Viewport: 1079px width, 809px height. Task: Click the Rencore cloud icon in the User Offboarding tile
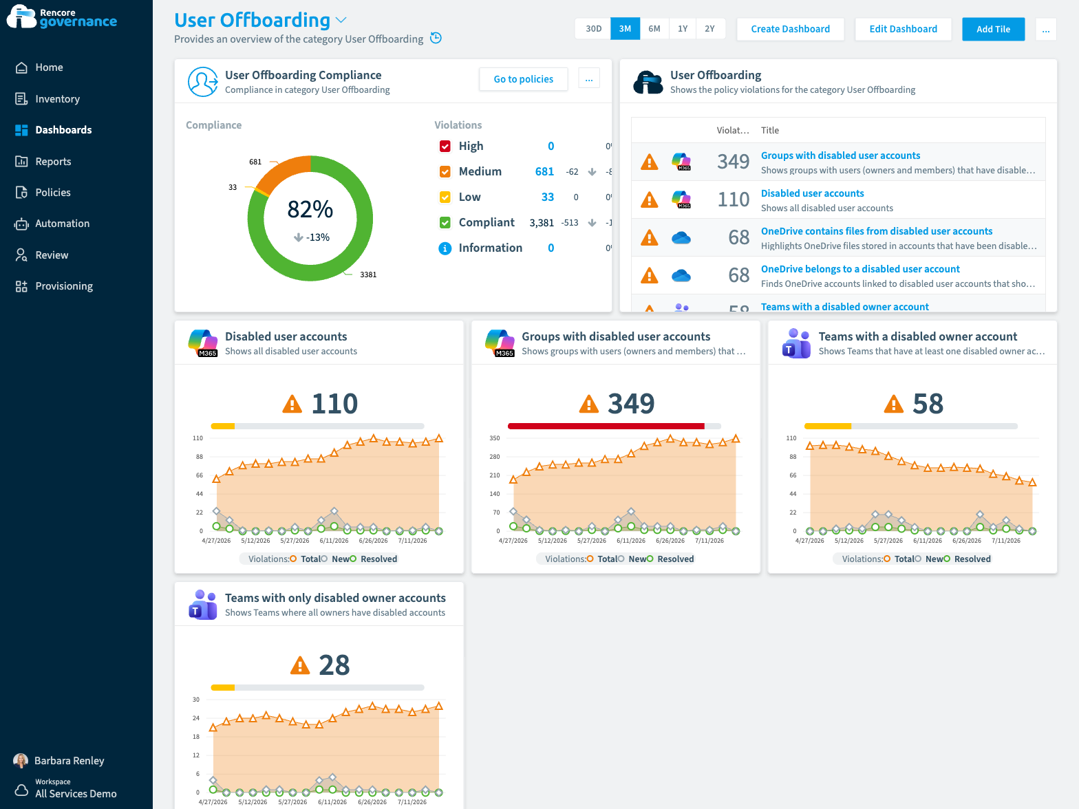click(x=648, y=82)
